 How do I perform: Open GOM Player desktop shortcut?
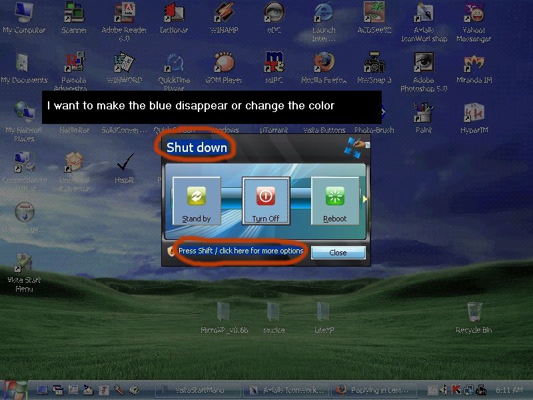click(x=224, y=67)
